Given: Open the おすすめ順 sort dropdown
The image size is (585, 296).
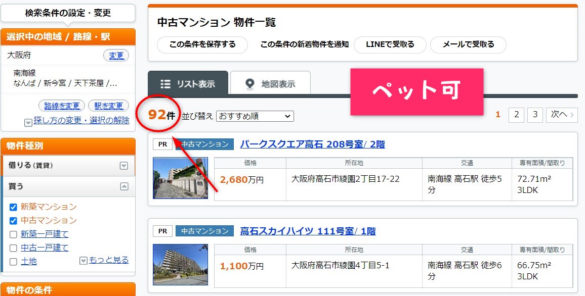Looking at the screenshot, I should point(255,116).
